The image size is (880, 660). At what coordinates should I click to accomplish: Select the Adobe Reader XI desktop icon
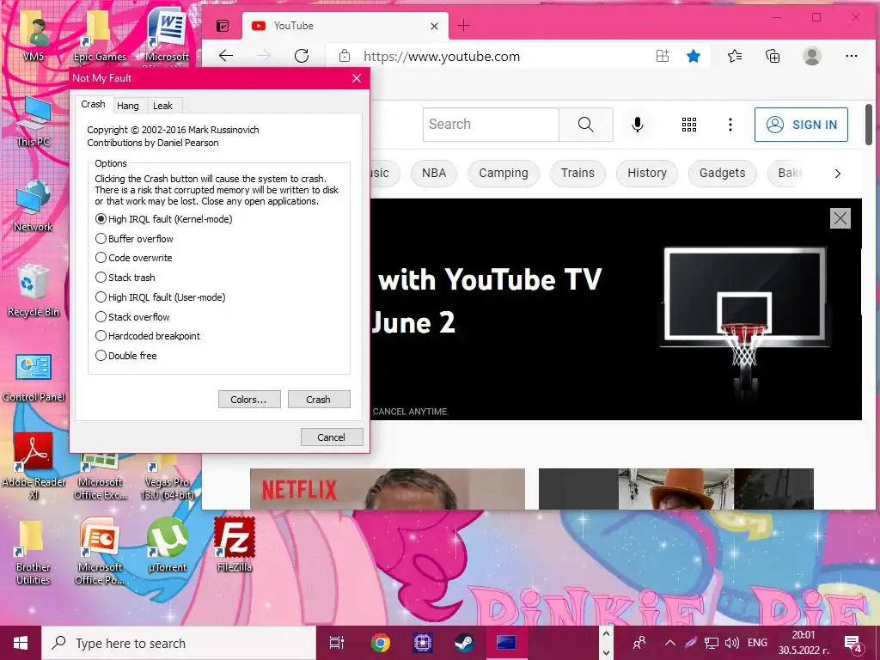click(x=34, y=466)
